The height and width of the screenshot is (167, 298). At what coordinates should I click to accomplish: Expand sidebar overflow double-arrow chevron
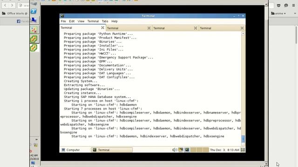click(36, 140)
